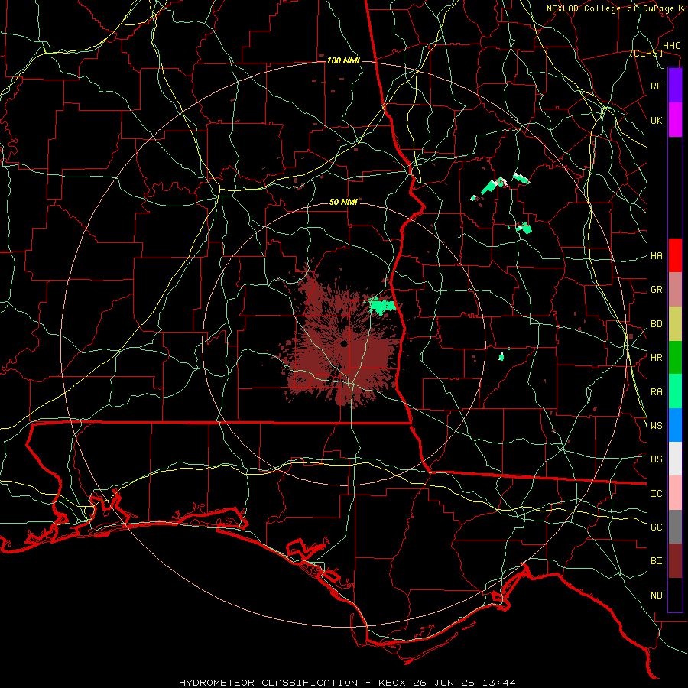The height and width of the screenshot is (688, 688).
Task: Click the HR green legend swatch
Action: (x=675, y=358)
